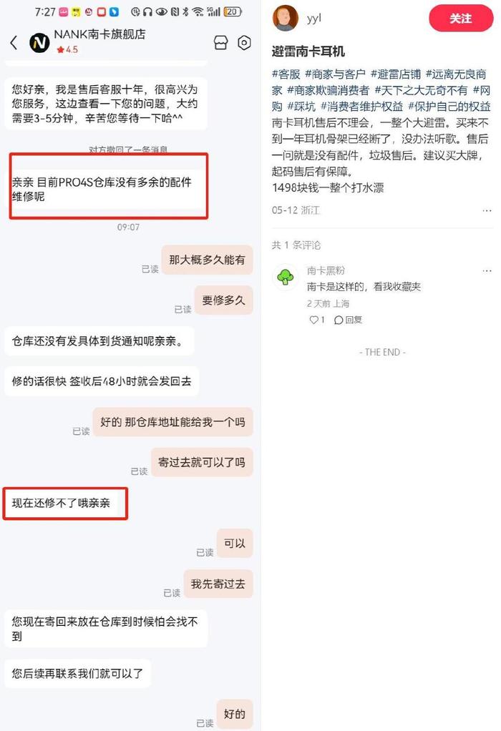The width and height of the screenshot is (501, 731).
Task: Open the shop storefront icon
Action: pyautogui.click(x=220, y=42)
